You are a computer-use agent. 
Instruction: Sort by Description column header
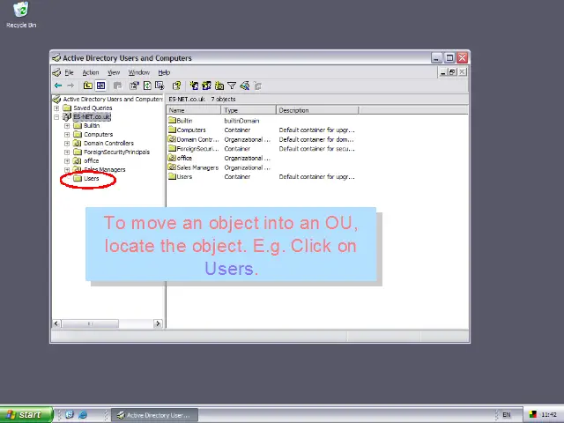[x=317, y=110]
